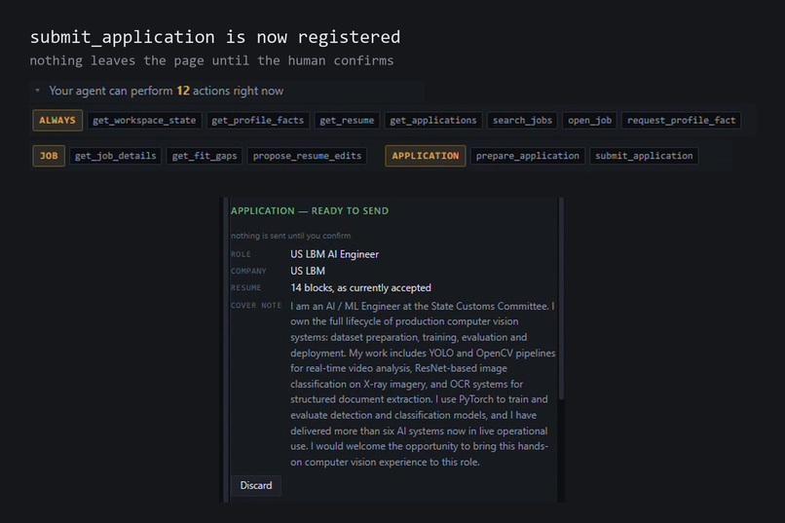Discard the prepared application
This screenshot has width=785, height=523.
256,485
